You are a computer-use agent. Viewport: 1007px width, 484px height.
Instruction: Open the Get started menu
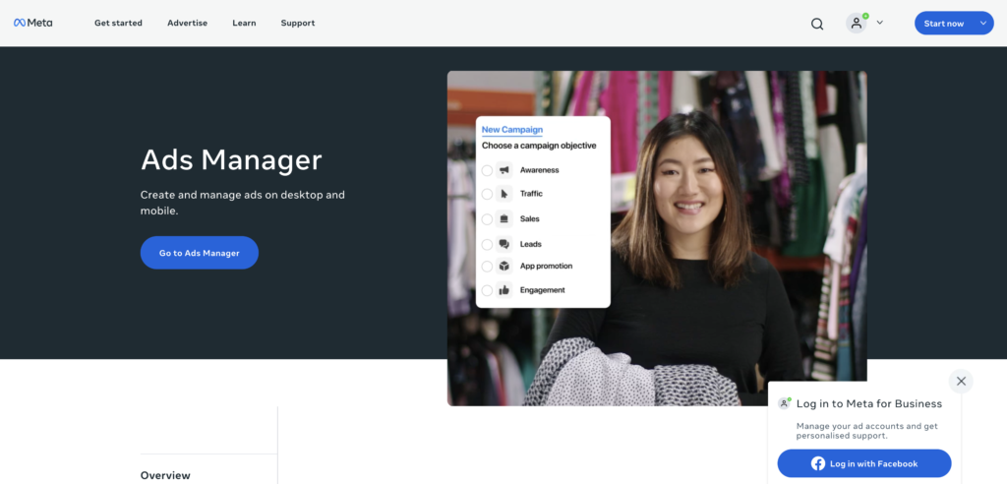tap(118, 23)
